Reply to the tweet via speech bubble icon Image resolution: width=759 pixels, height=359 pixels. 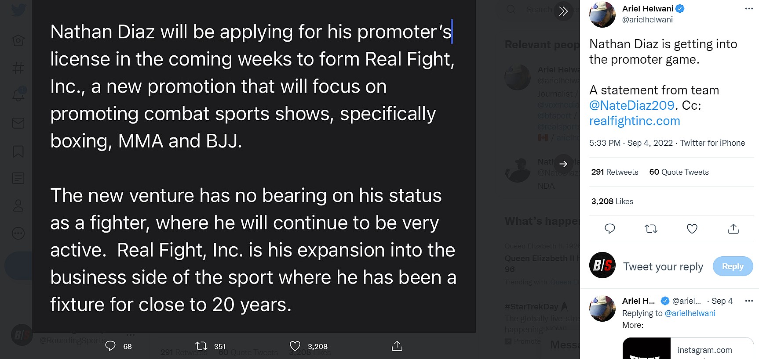pyautogui.click(x=609, y=229)
